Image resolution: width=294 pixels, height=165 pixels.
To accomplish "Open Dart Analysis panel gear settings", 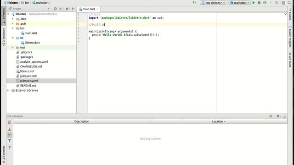I will 278,116.
